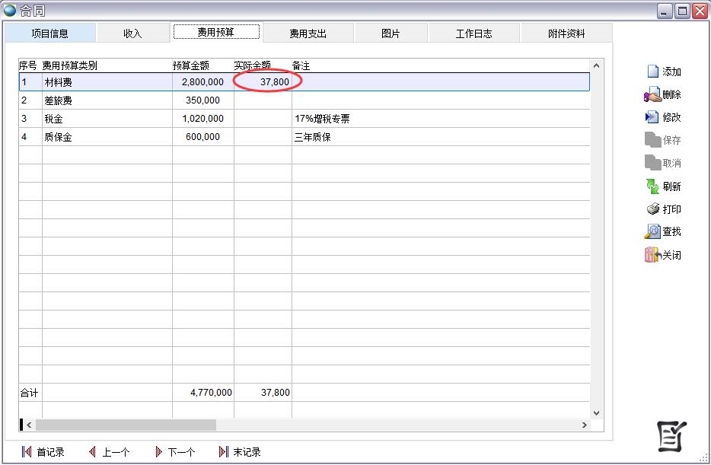This screenshot has width=711, height=465.
Task: Click horizontal scrollbar right arrow
Action: click(585, 425)
